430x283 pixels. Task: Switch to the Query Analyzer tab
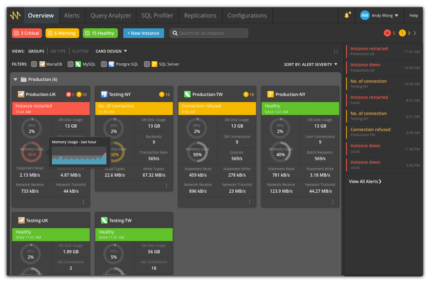coord(111,15)
